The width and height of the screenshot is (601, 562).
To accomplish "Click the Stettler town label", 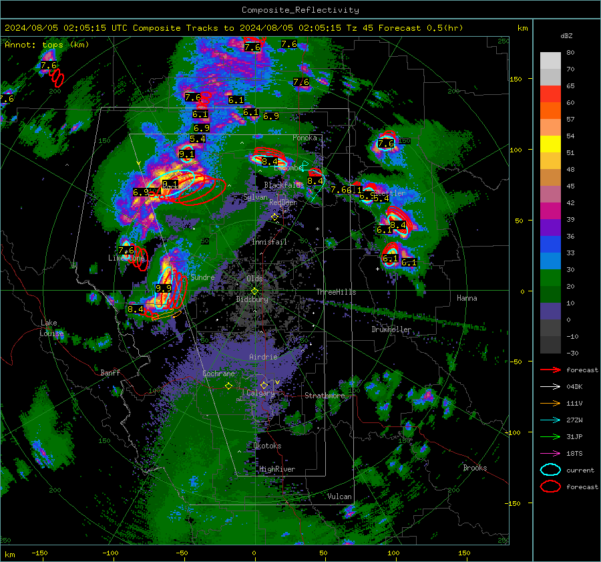I will pos(390,193).
